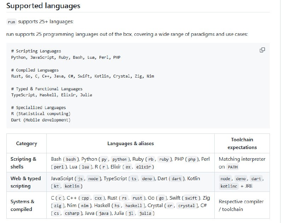Viewport: 283px width, 223px height.
Task: Click the 'kotlinc' code tag in toolchain column
Action: click(x=229, y=186)
